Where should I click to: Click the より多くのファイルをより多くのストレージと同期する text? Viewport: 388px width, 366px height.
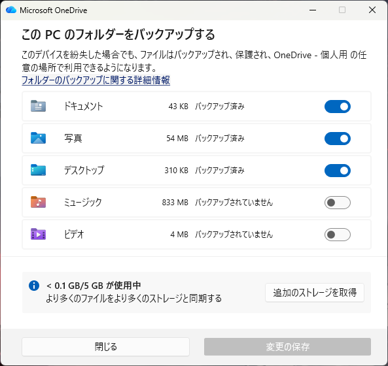tap(133, 298)
